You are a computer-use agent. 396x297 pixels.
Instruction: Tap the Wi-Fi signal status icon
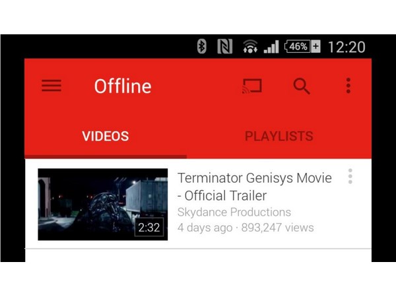point(250,46)
